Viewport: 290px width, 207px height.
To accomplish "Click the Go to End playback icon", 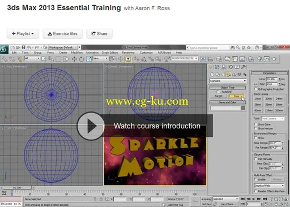I will pyautogui.click(x=265, y=199).
